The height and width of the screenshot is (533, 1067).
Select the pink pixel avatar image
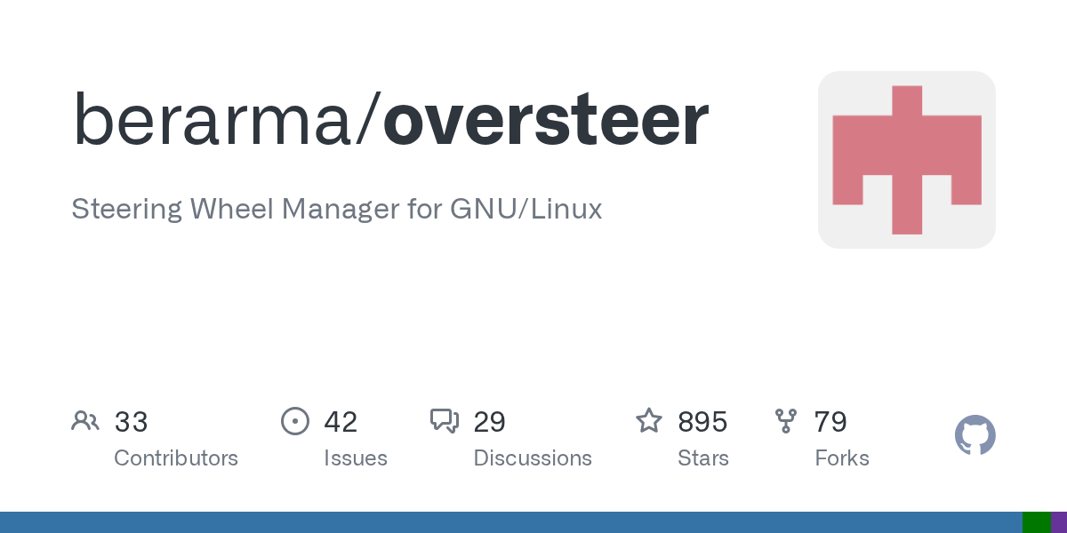coord(906,160)
